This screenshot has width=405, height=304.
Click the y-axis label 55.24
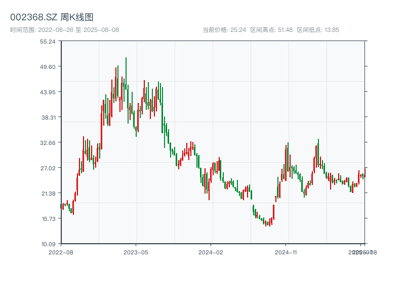[48, 42]
